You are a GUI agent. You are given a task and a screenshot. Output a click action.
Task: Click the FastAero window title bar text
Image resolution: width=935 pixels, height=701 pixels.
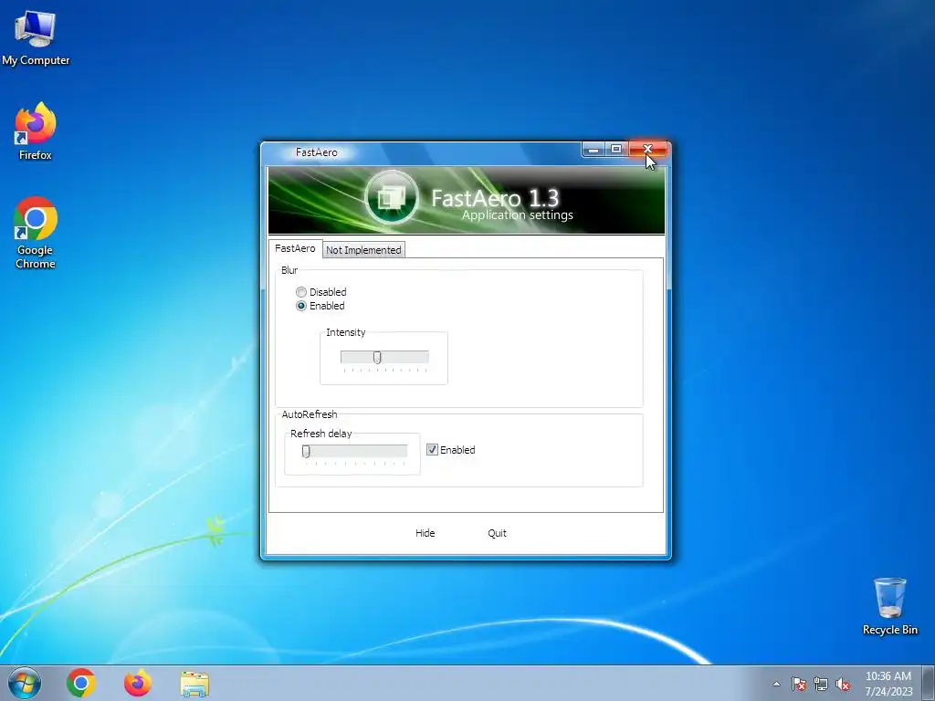317,152
